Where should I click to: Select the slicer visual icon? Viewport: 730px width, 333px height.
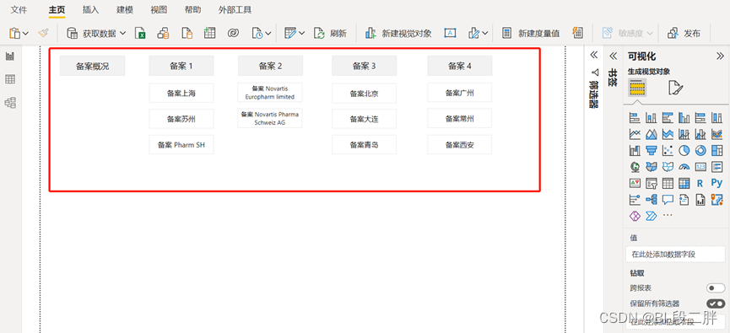[x=652, y=183]
